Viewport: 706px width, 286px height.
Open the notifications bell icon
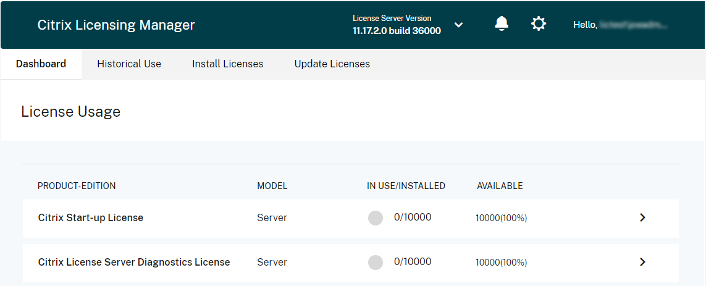(502, 24)
